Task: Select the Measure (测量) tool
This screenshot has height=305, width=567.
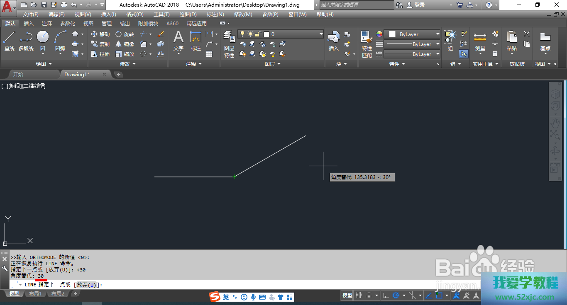Action: (480, 41)
